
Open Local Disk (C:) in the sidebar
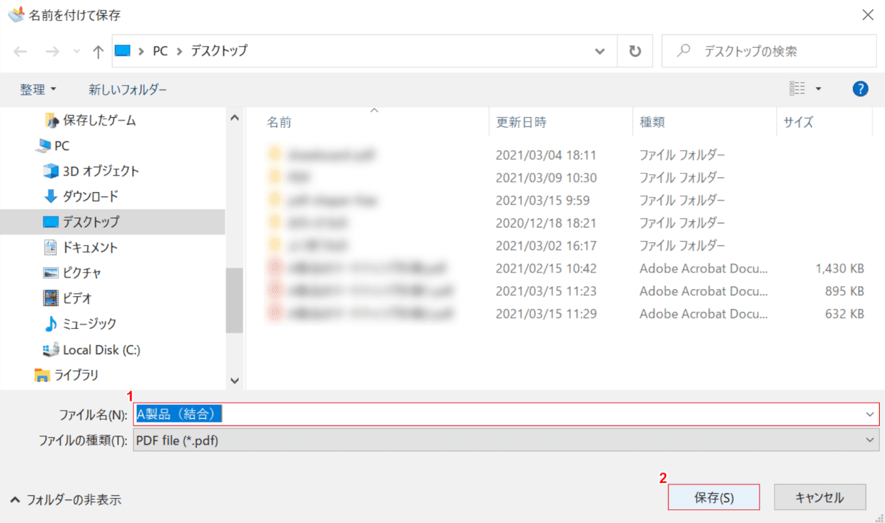pos(92,350)
